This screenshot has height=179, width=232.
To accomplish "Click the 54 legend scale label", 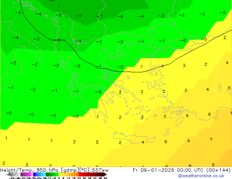I will [x=105, y=178].
